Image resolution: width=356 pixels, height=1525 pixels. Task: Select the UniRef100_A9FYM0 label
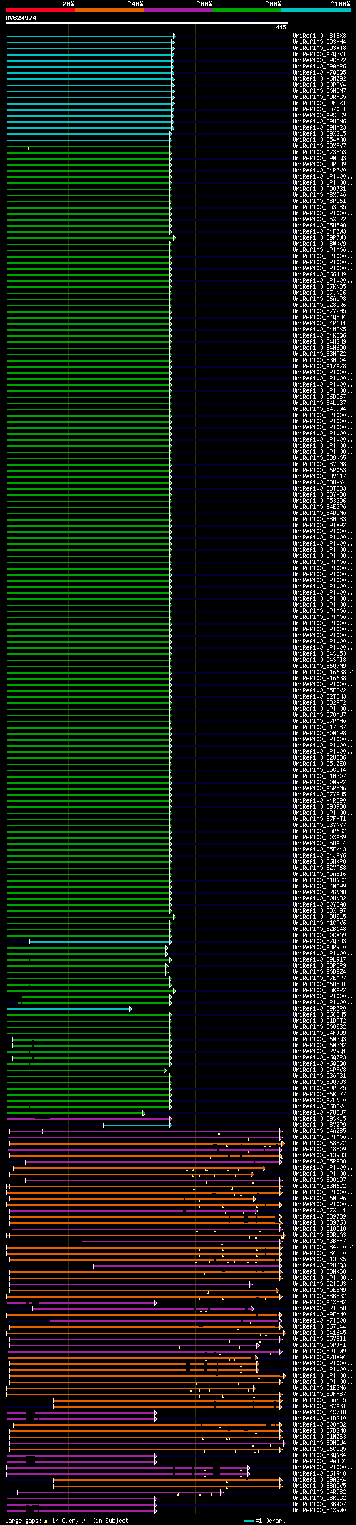point(319,1315)
